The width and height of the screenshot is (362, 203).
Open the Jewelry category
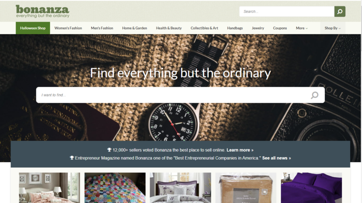[x=258, y=28]
